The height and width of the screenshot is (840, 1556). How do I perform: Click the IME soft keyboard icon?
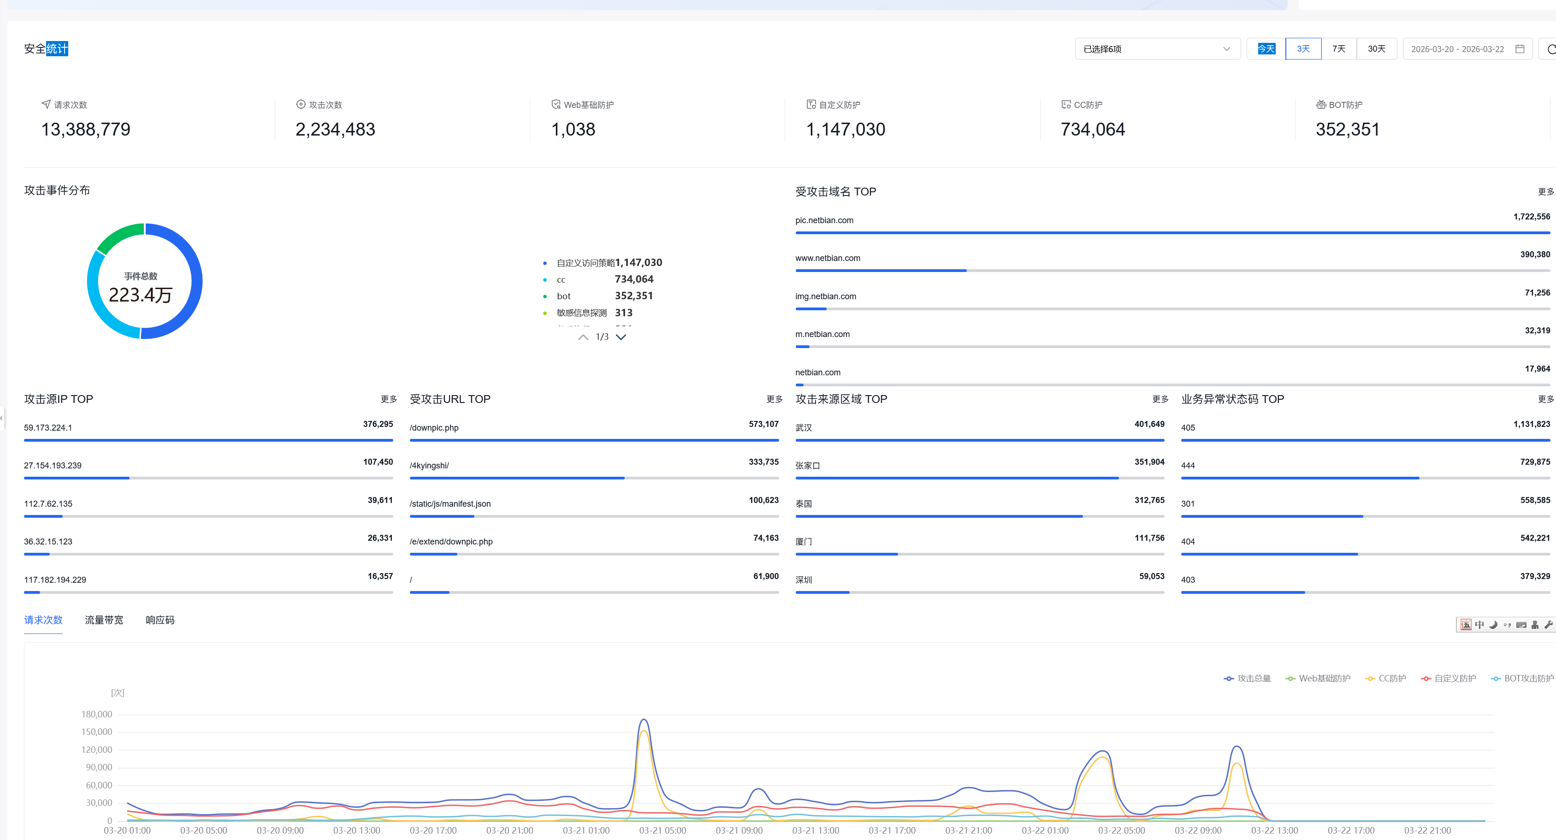pos(1521,625)
